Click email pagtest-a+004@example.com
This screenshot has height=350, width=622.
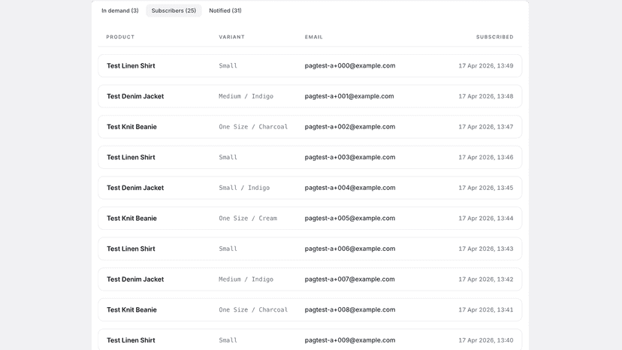point(350,188)
